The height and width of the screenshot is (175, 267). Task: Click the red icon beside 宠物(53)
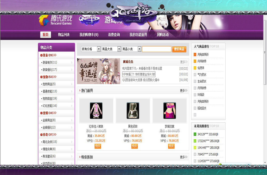tap(41, 77)
